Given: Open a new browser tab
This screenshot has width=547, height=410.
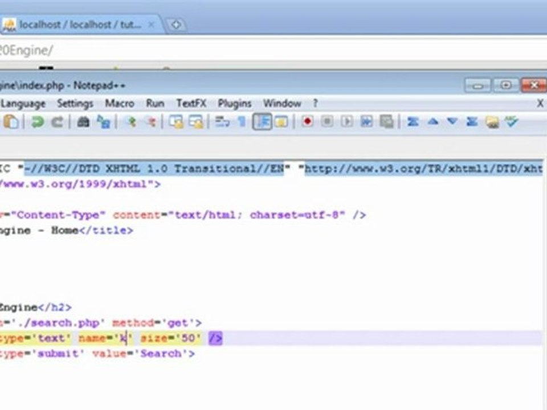Looking at the screenshot, I should pyautogui.click(x=176, y=24).
